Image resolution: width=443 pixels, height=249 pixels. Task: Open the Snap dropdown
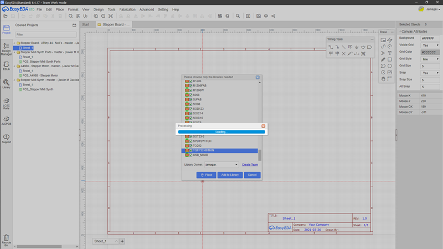pos(430,73)
